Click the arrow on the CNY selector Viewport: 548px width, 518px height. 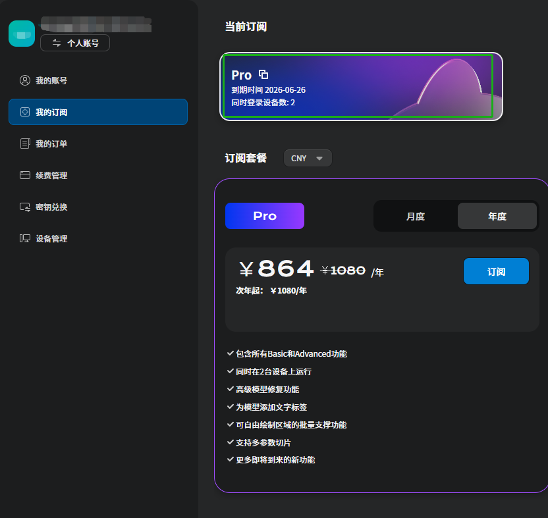(319, 159)
